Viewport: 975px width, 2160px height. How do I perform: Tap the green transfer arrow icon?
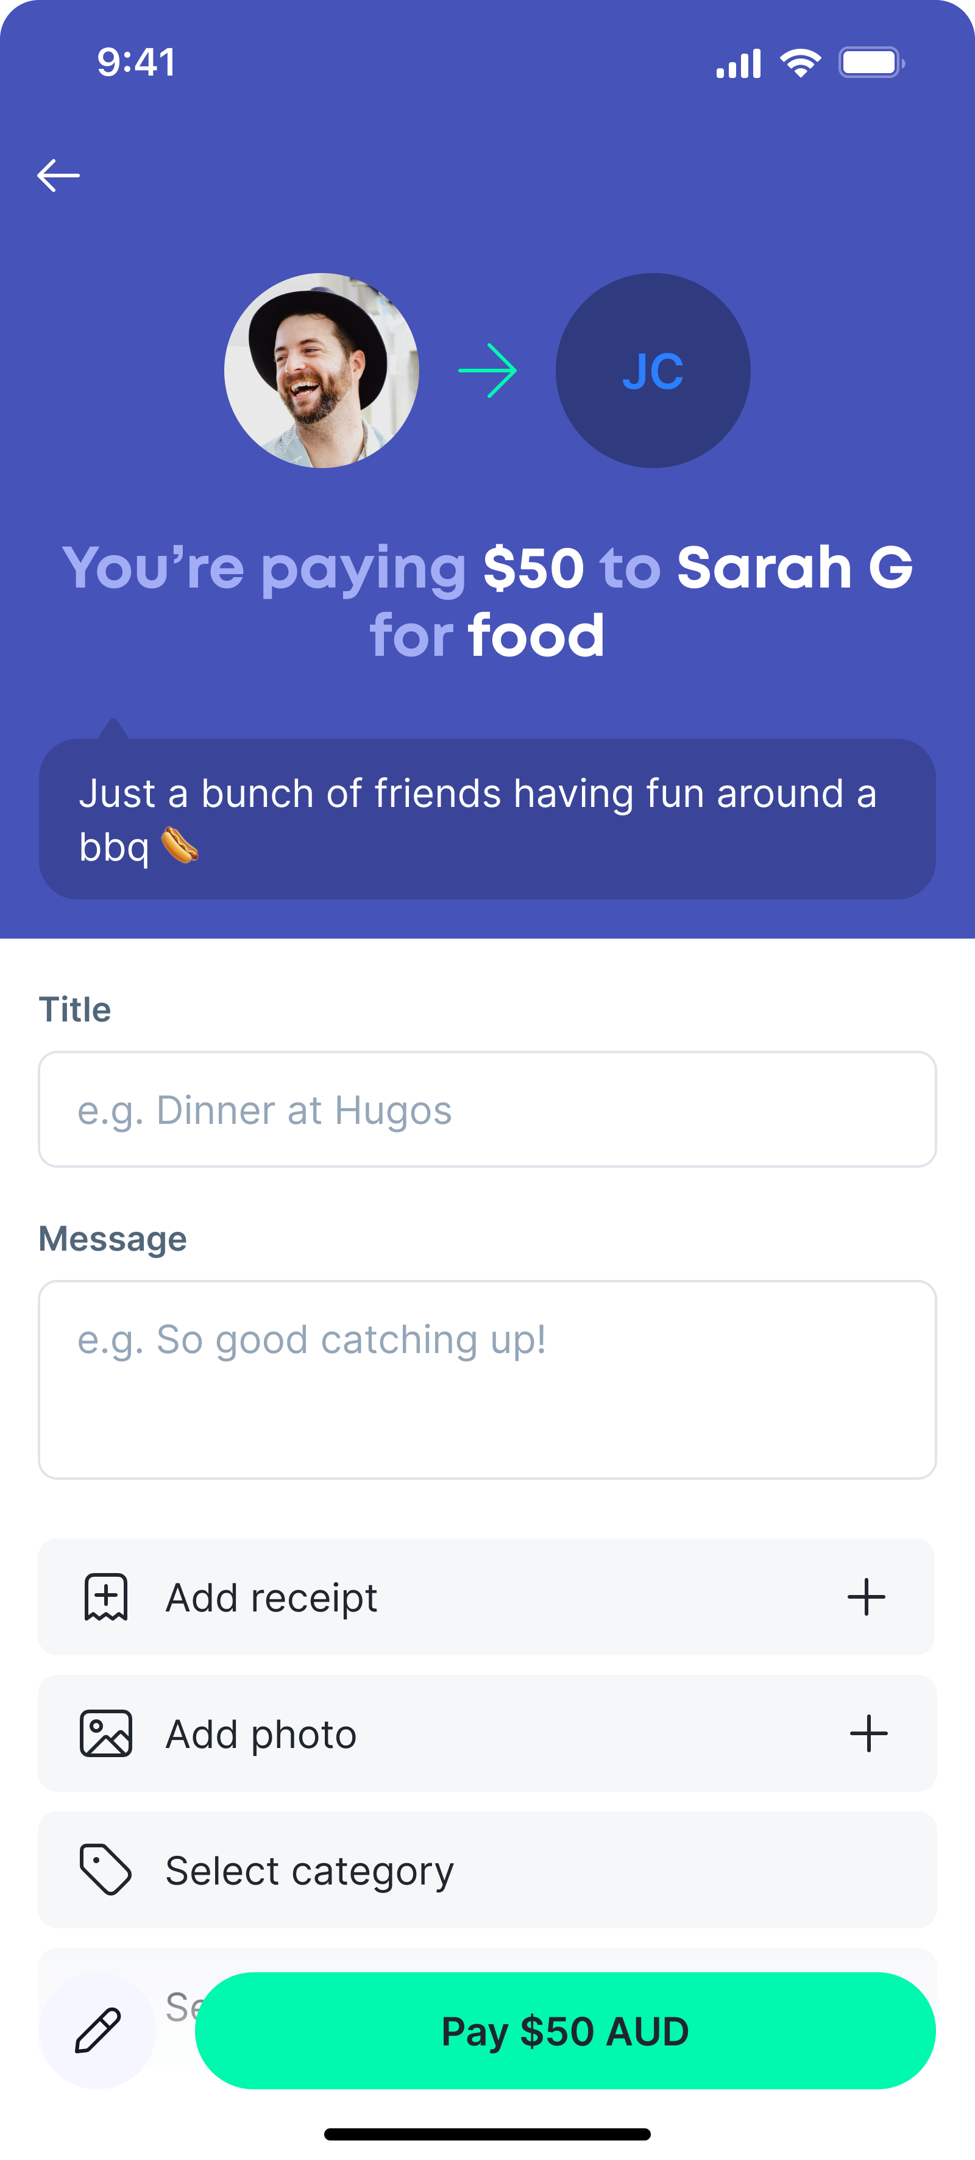click(487, 371)
